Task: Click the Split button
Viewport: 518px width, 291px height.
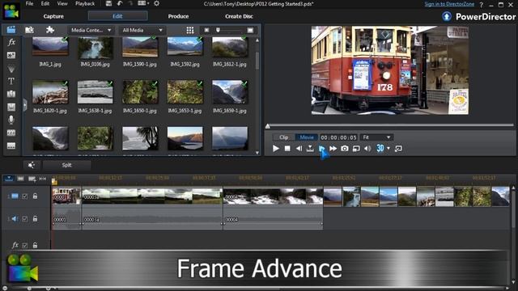Action: [66, 165]
